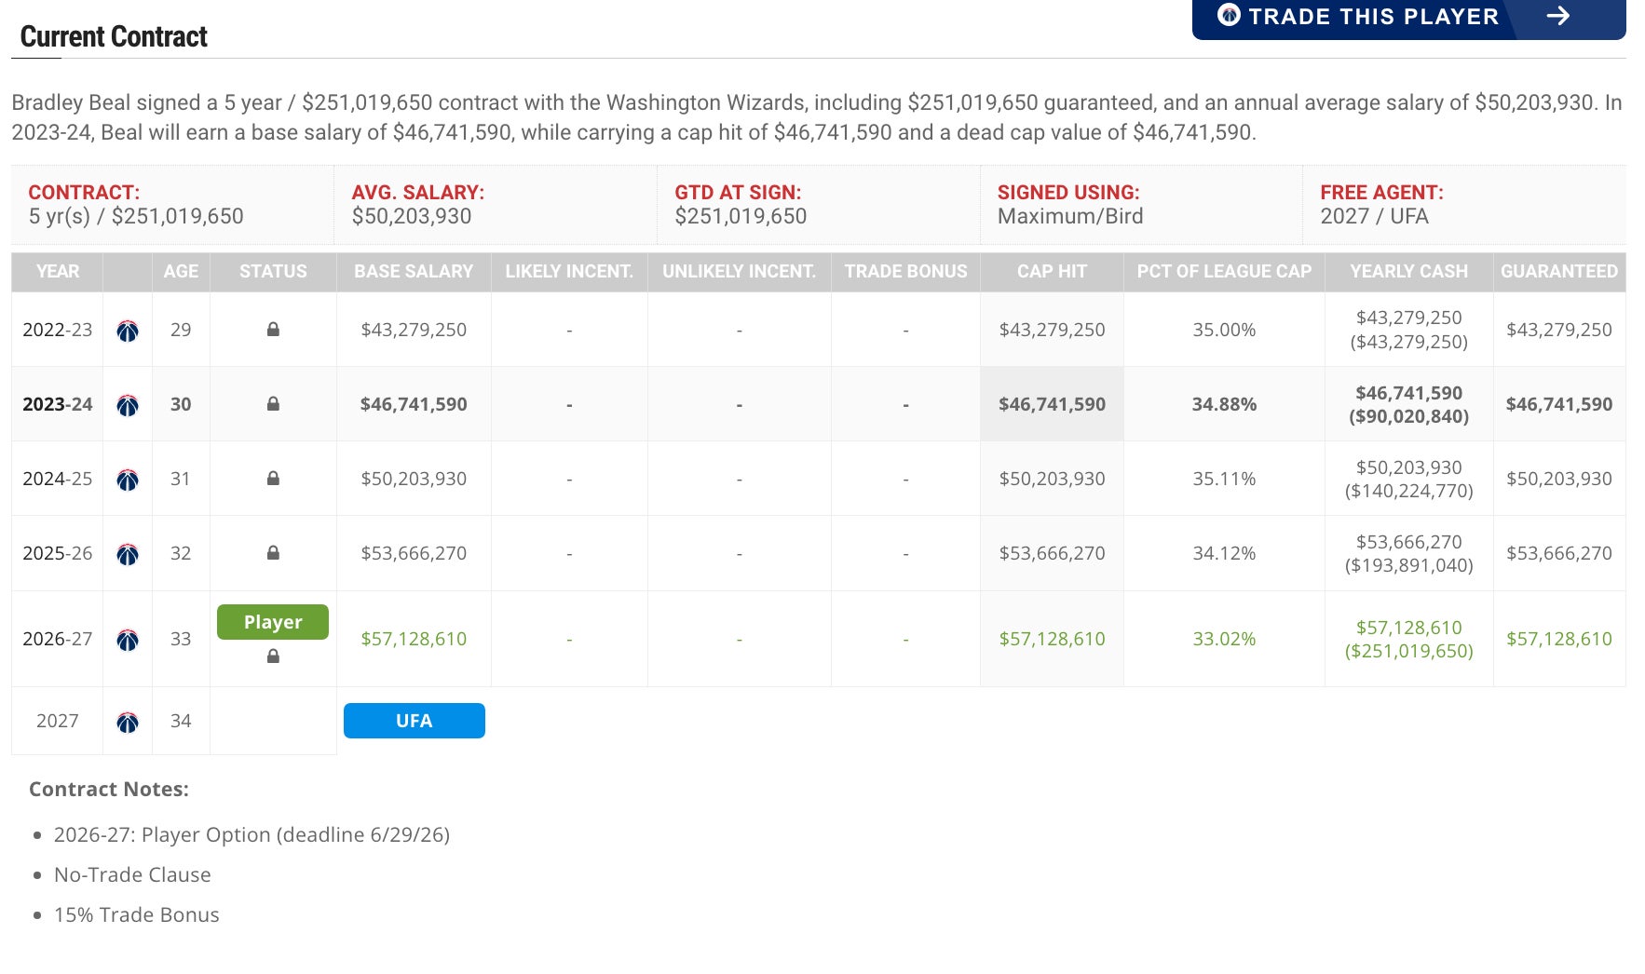1645x974 pixels.
Task: Click the blue UFA badge
Action: click(414, 721)
